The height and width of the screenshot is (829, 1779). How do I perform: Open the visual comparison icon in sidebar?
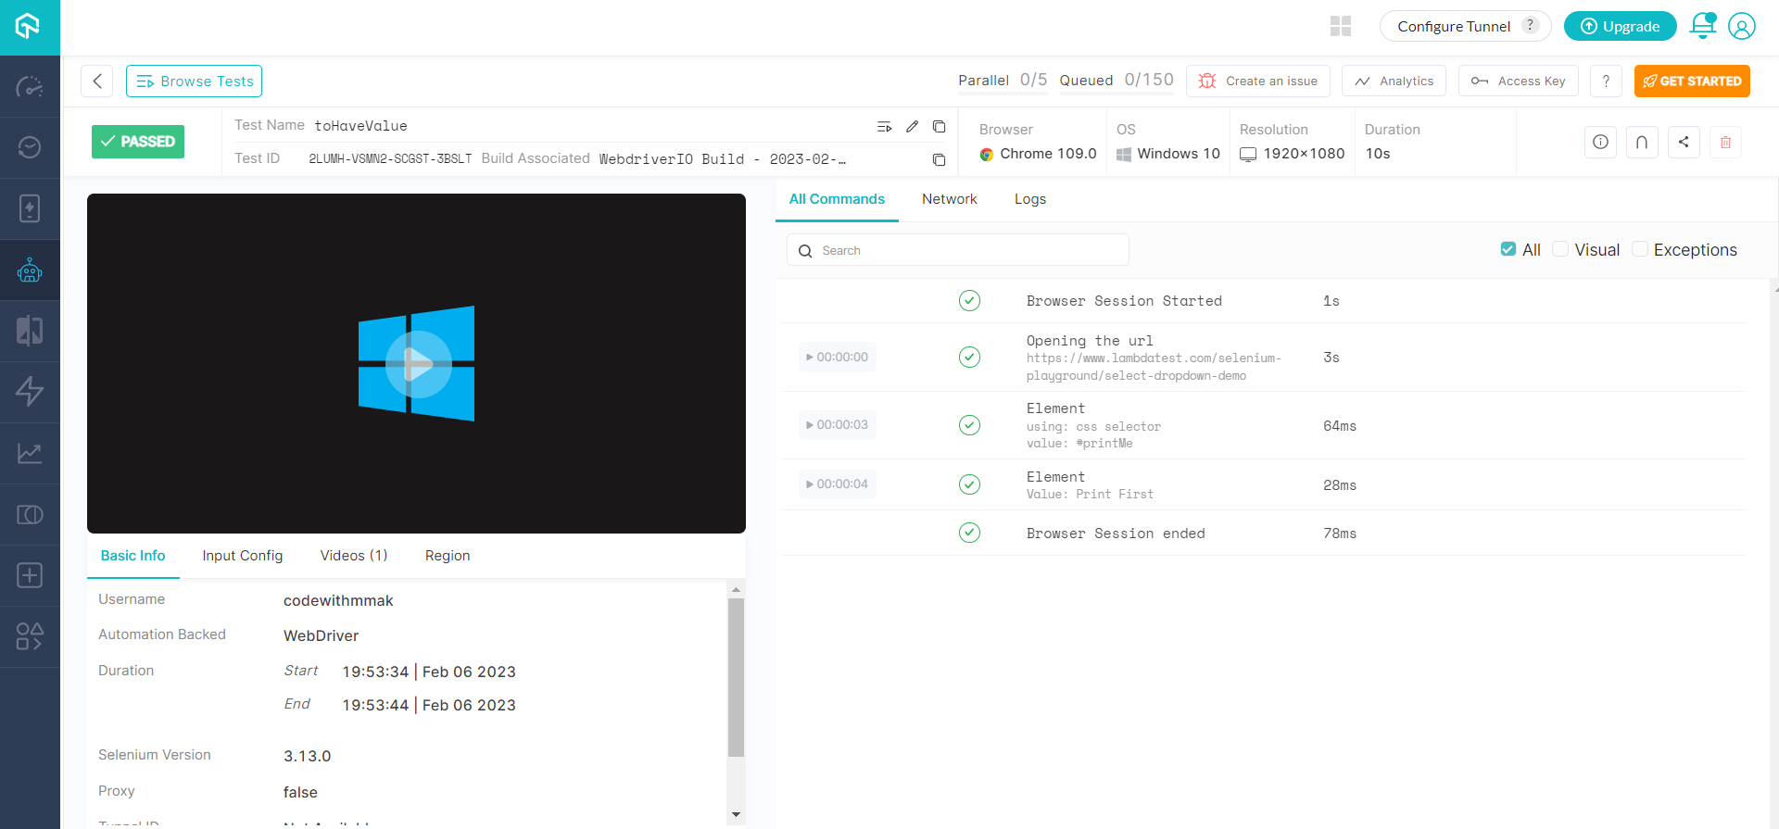pos(30,331)
